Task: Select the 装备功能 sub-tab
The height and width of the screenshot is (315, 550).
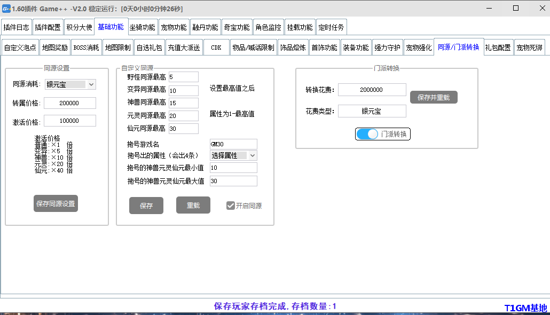Action: point(356,48)
